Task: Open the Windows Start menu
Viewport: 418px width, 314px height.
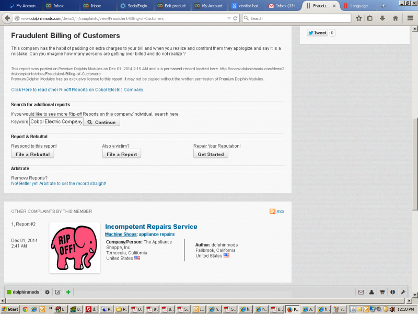Action: click(x=10, y=309)
